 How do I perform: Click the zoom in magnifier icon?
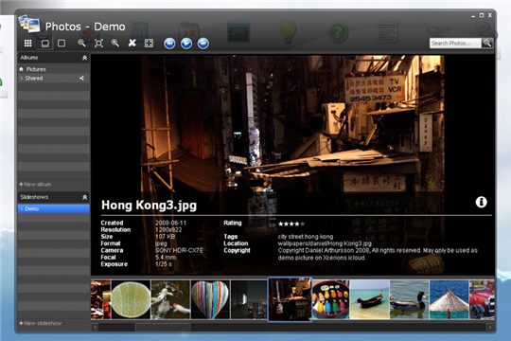point(115,43)
